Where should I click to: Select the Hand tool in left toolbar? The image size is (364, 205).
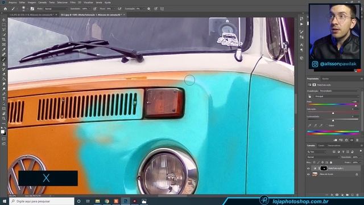pos(4,114)
